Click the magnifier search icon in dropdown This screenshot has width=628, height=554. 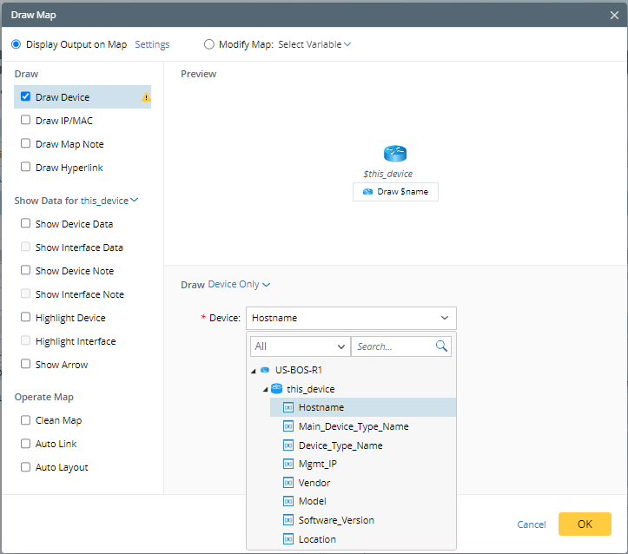(441, 346)
